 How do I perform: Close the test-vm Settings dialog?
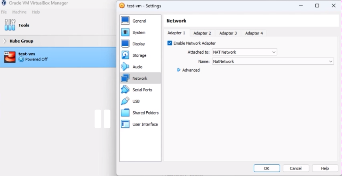click(333, 6)
